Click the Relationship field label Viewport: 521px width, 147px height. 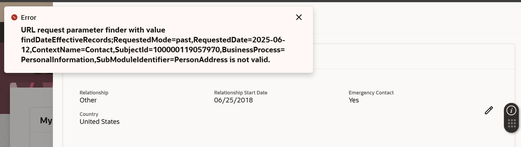coord(94,93)
